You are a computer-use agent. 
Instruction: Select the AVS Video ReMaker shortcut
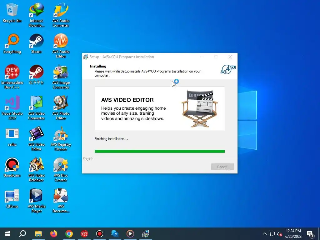(37, 170)
